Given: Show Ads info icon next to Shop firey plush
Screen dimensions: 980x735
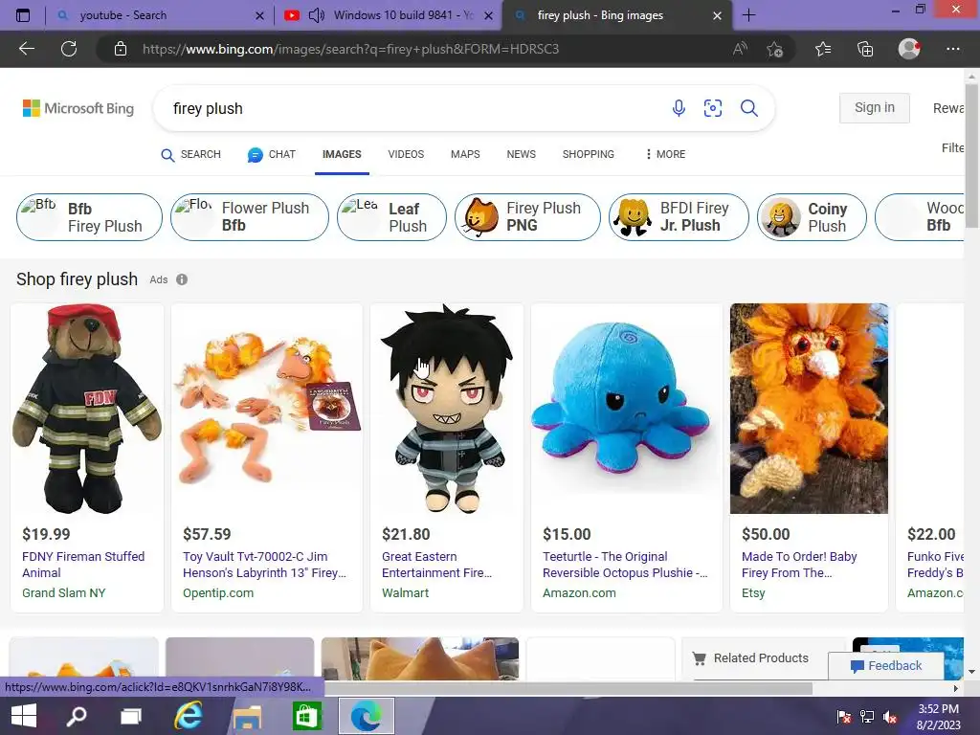Looking at the screenshot, I should [182, 279].
